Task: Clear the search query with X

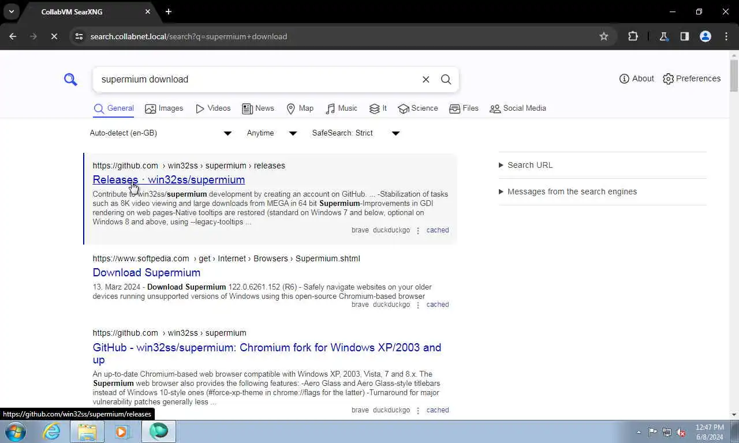Action: click(x=426, y=80)
